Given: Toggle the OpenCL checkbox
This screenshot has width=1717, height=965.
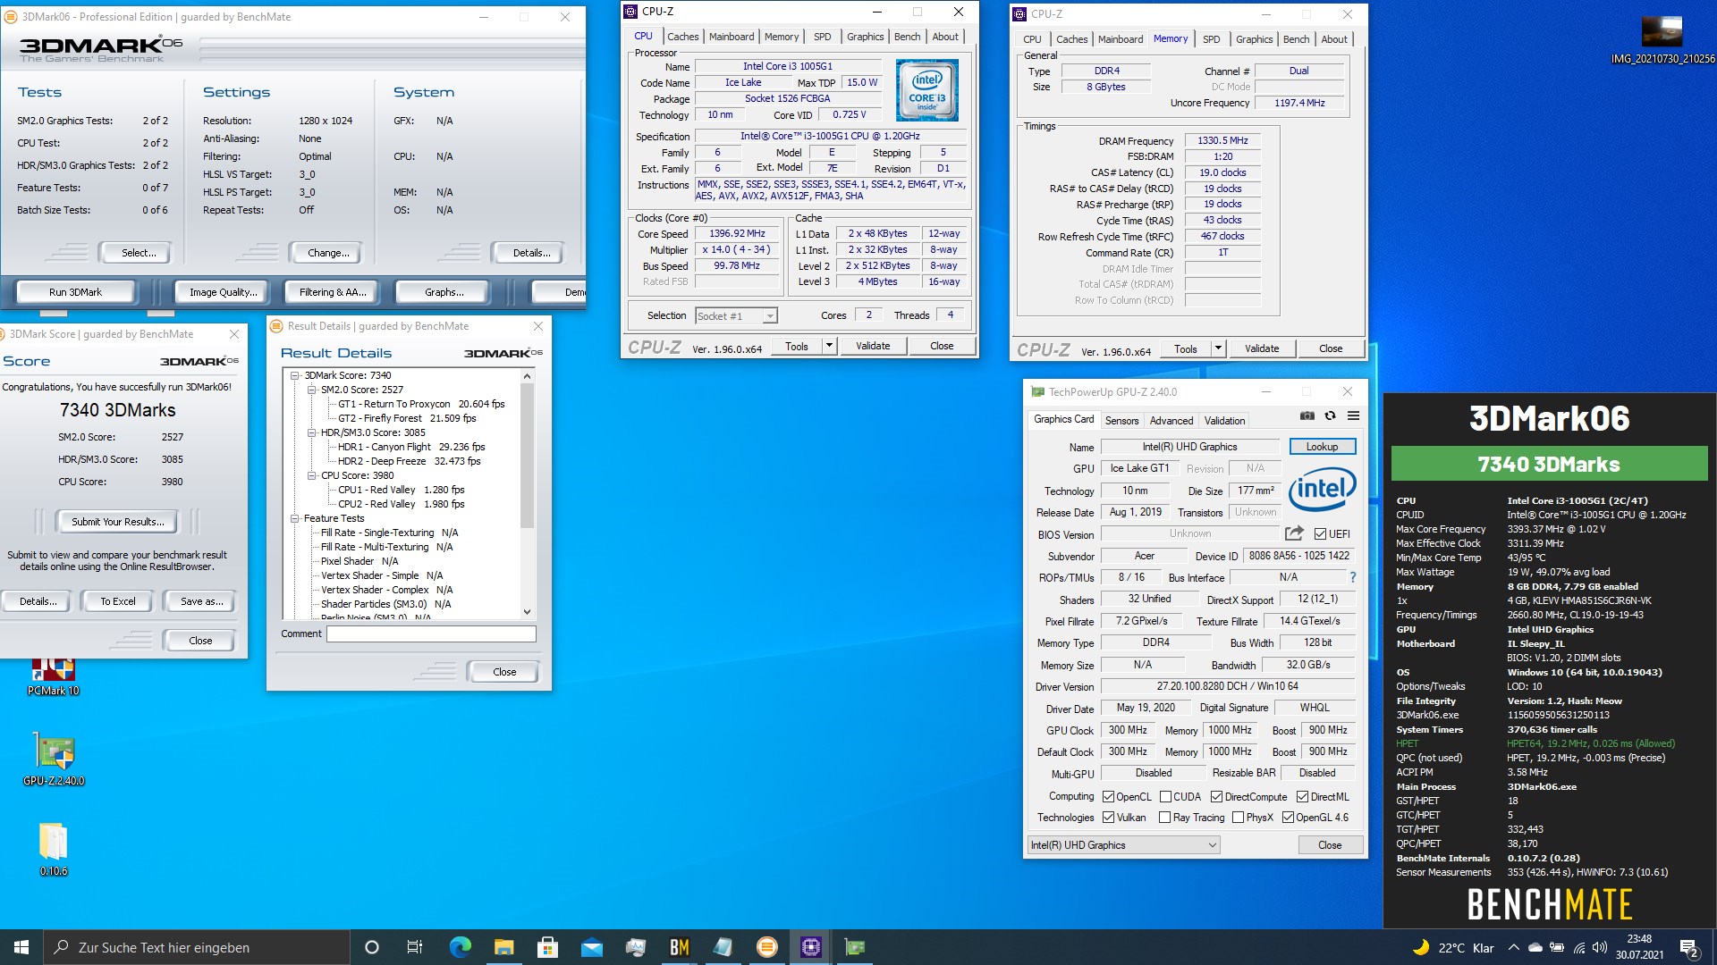Looking at the screenshot, I should click(x=1108, y=797).
